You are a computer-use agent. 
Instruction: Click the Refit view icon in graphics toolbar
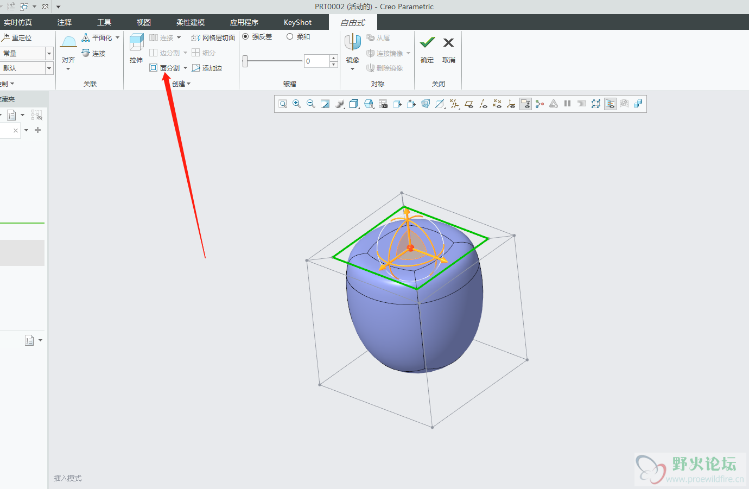(283, 104)
